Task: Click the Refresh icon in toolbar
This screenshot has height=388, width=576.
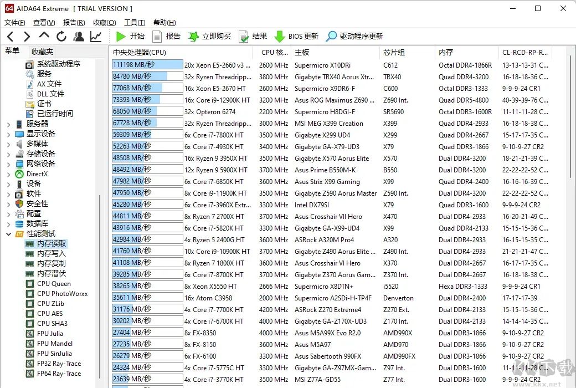Action: pyautogui.click(x=61, y=37)
